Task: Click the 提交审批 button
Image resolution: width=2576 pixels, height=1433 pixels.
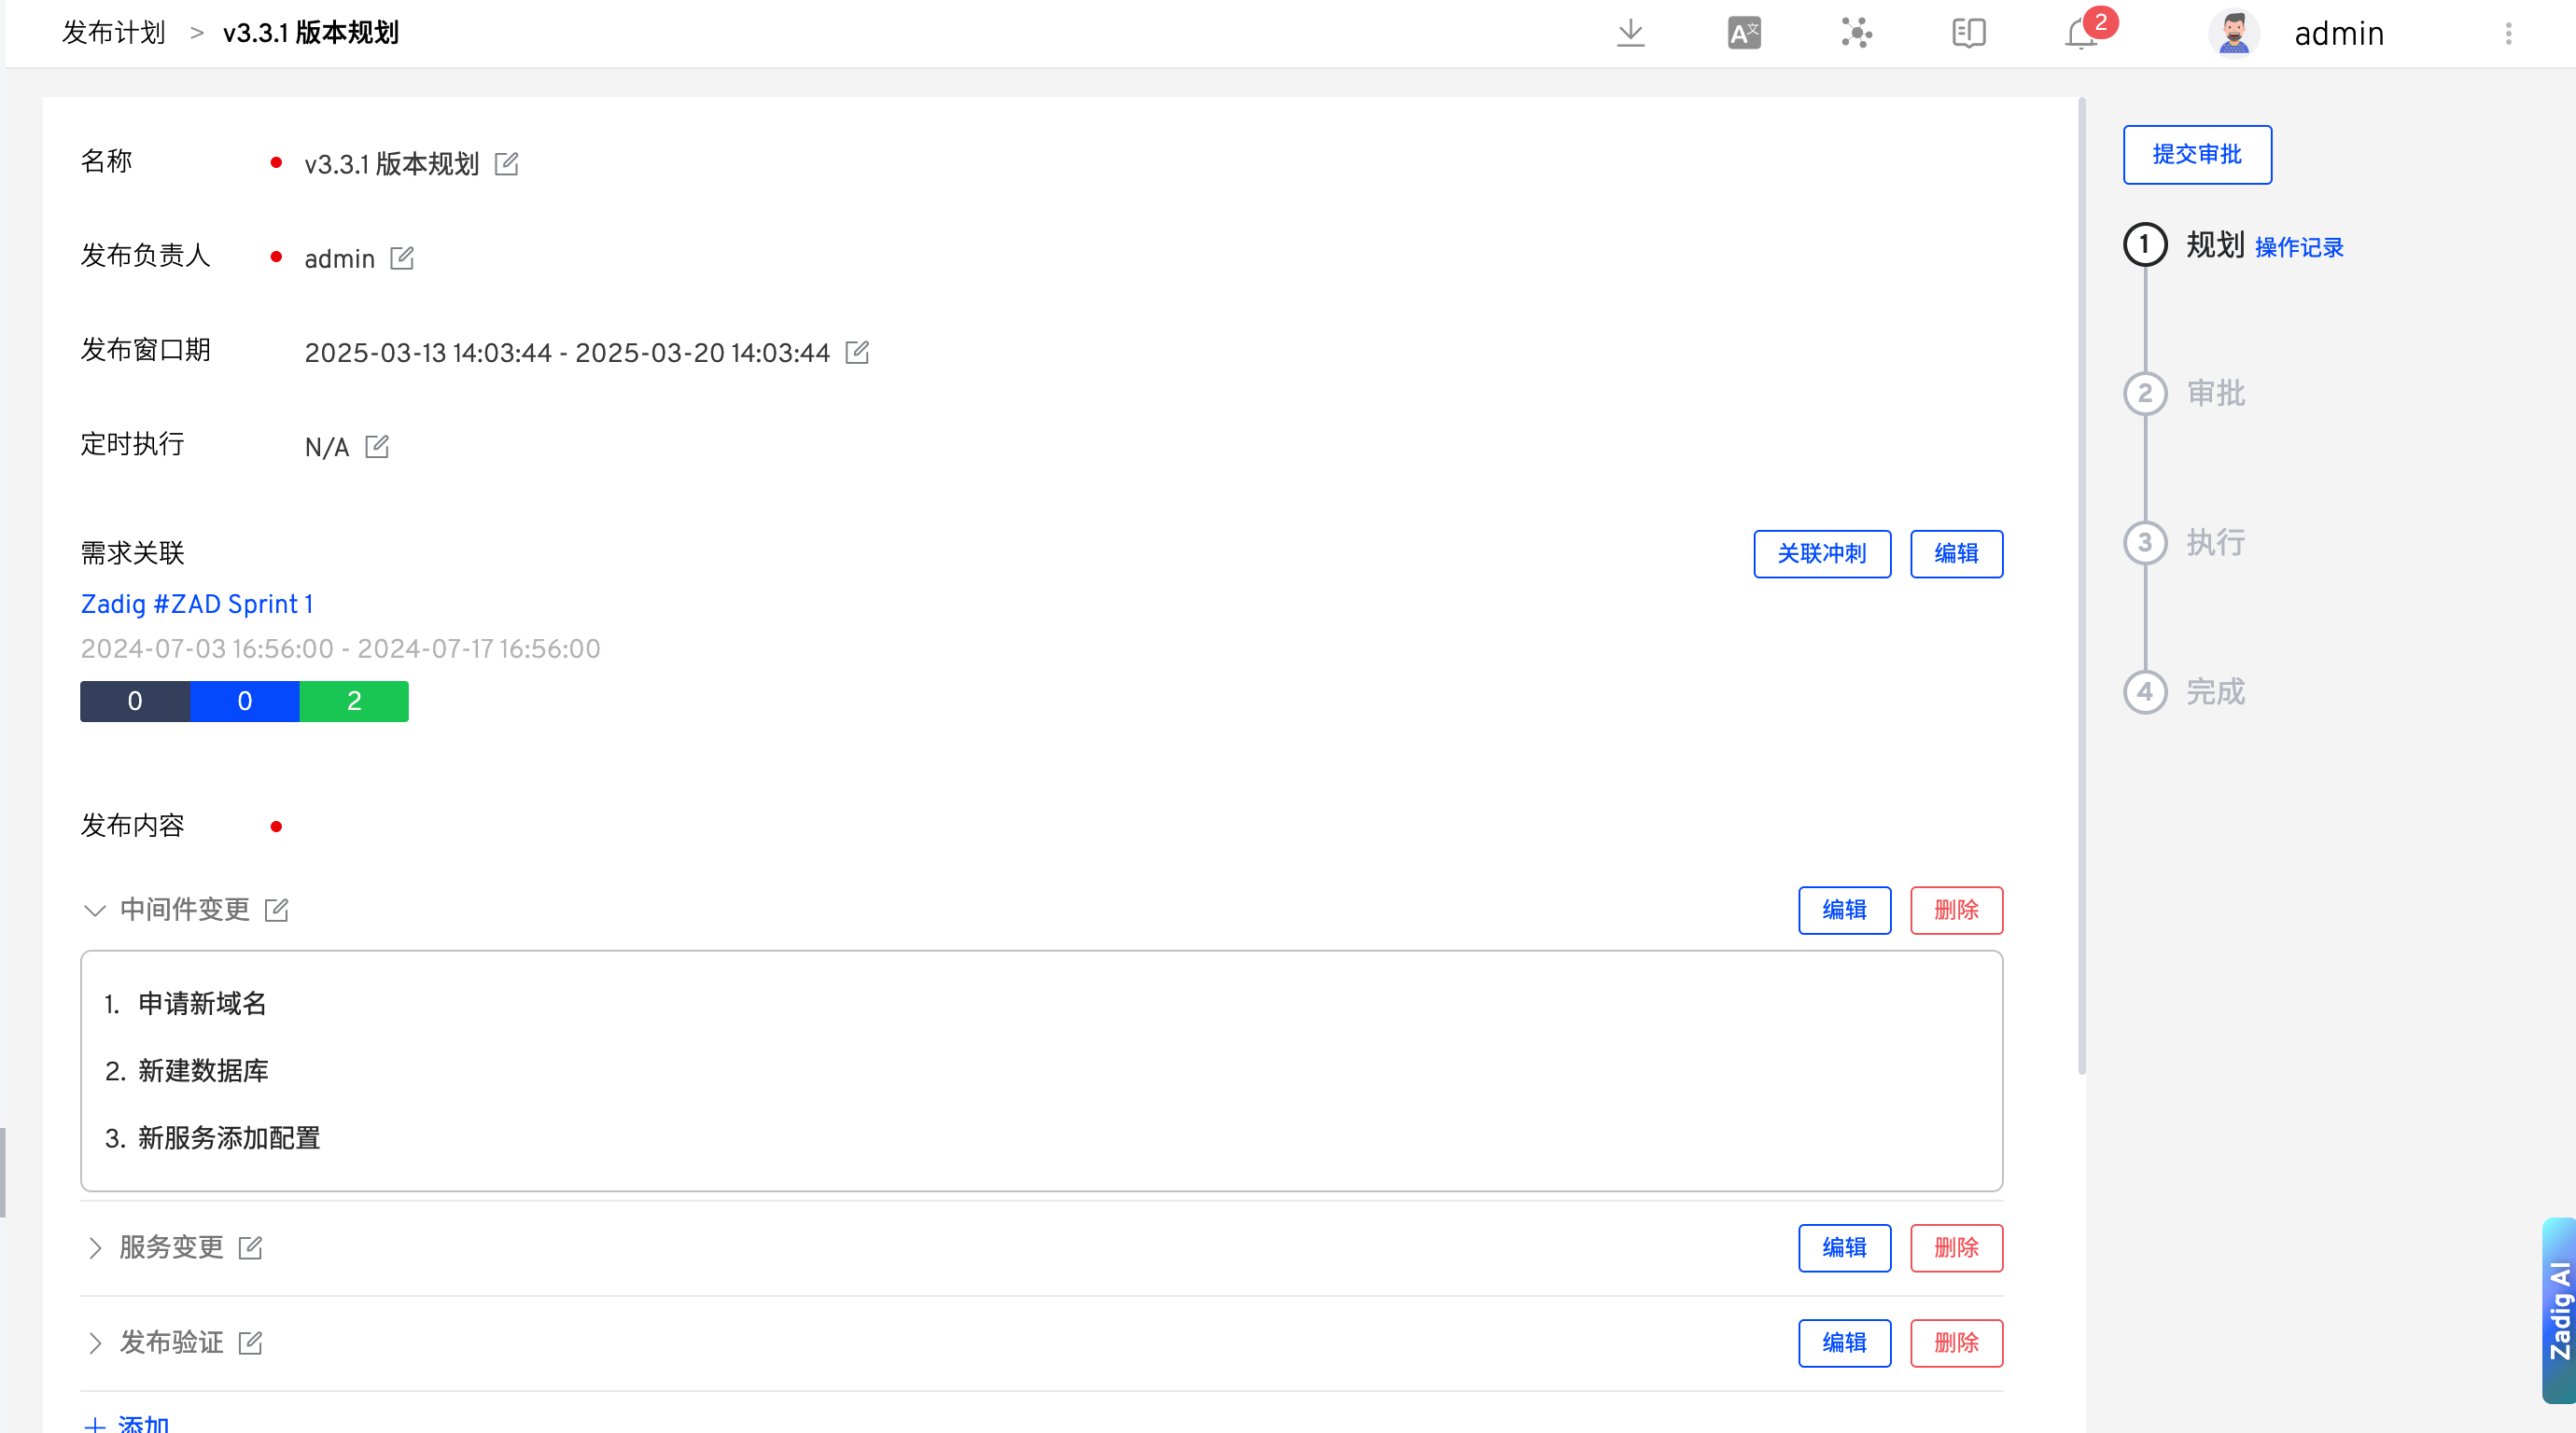Action: tap(2197, 155)
